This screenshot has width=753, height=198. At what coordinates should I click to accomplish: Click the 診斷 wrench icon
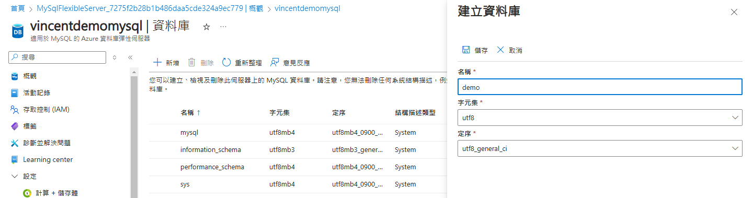point(15,143)
